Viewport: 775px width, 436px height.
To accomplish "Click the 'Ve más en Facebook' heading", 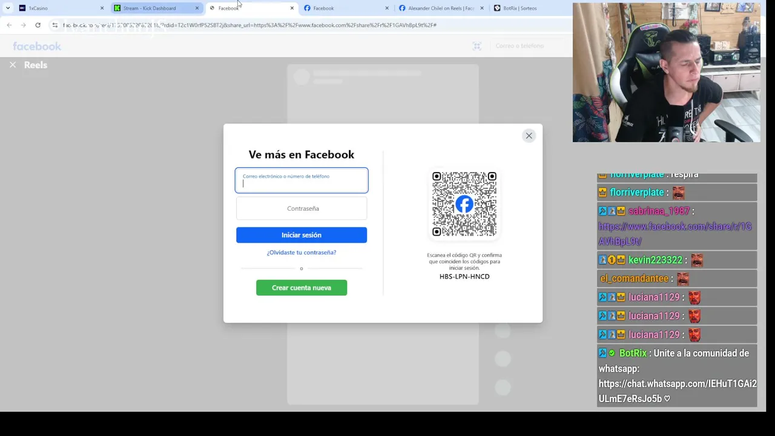I will click(302, 154).
